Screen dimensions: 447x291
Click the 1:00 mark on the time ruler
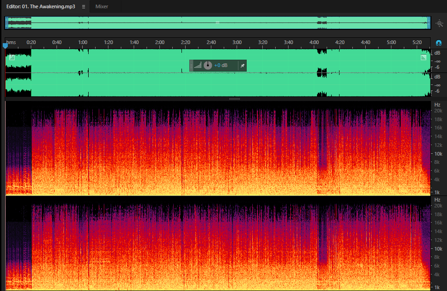(x=83, y=42)
